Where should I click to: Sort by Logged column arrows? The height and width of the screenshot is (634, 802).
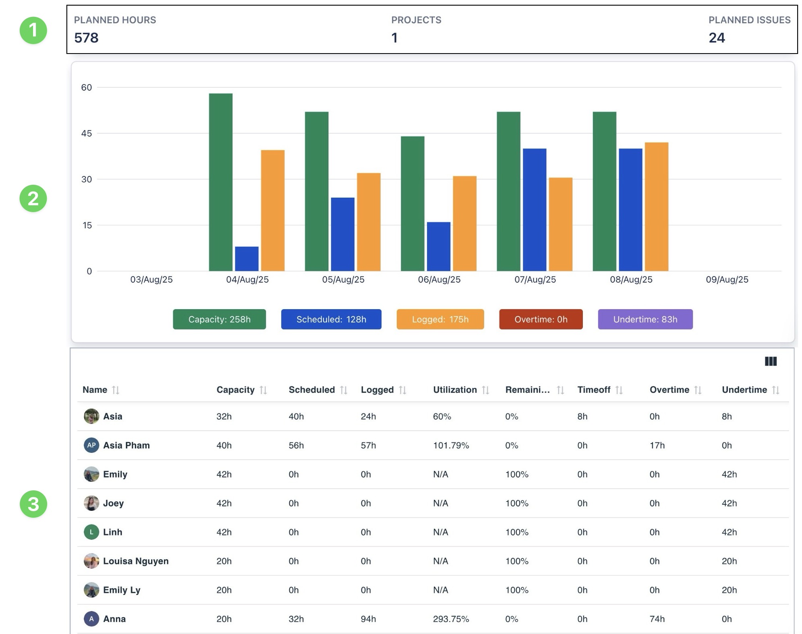click(x=402, y=390)
